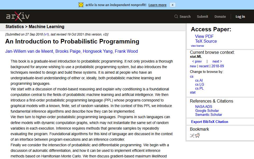Click the Machine Learning breadcrumb text
The width and height of the screenshot is (254, 159).
pyautogui.click(x=47, y=26)
